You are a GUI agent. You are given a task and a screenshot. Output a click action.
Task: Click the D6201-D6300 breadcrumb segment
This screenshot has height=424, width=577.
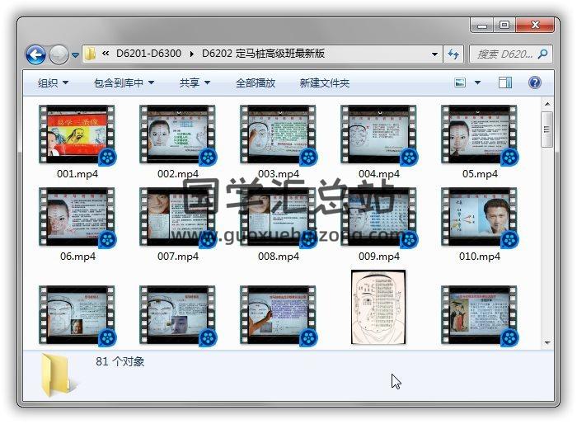[149, 54]
